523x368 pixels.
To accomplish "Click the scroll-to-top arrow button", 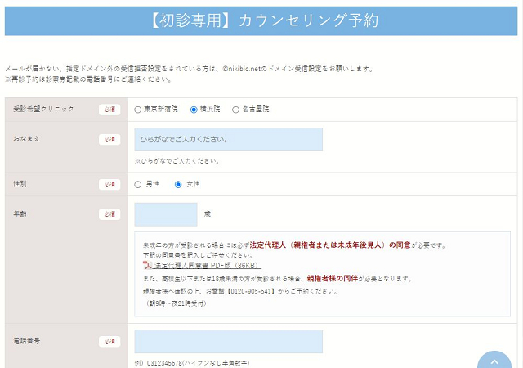I will coord(494,360).
